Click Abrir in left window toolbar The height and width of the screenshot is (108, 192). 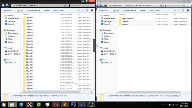(x=20, y=10)
